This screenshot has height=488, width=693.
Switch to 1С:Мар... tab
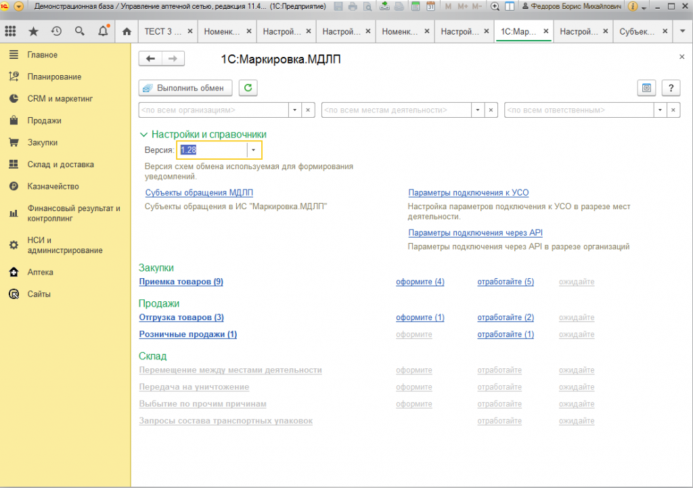518,31
